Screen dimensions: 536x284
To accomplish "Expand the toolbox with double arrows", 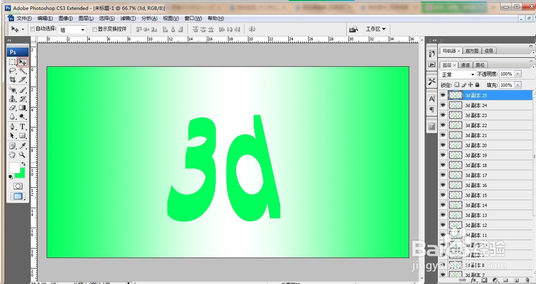I will point(9,40).
